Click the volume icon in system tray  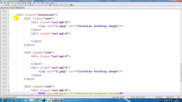(x=169, y=100)
